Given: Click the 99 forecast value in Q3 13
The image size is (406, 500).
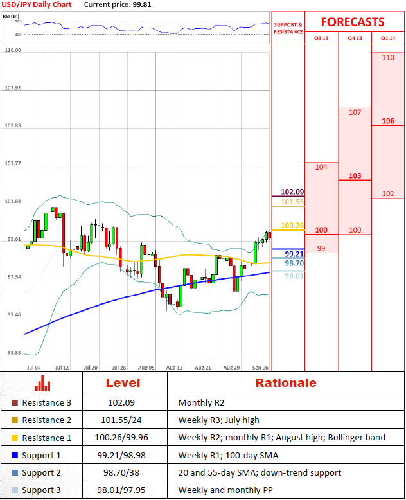Looking at the screenshot, I should point(321,248).
